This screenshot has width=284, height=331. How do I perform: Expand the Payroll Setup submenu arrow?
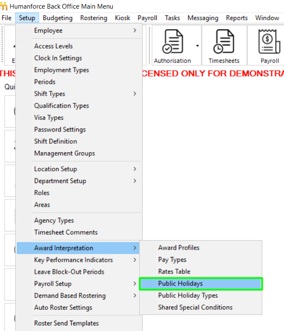click(135, 283)
